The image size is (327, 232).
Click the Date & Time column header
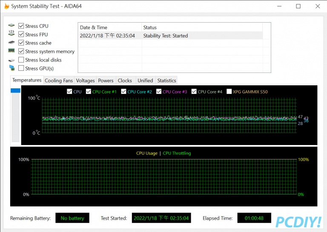(110, 27)
